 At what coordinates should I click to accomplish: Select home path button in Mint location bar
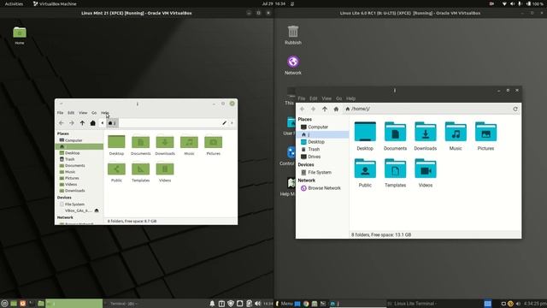pos(112,123)
